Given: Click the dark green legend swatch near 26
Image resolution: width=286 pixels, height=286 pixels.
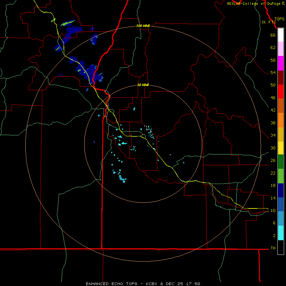Looking at the screenshot, I should click(x=281, y=161).
